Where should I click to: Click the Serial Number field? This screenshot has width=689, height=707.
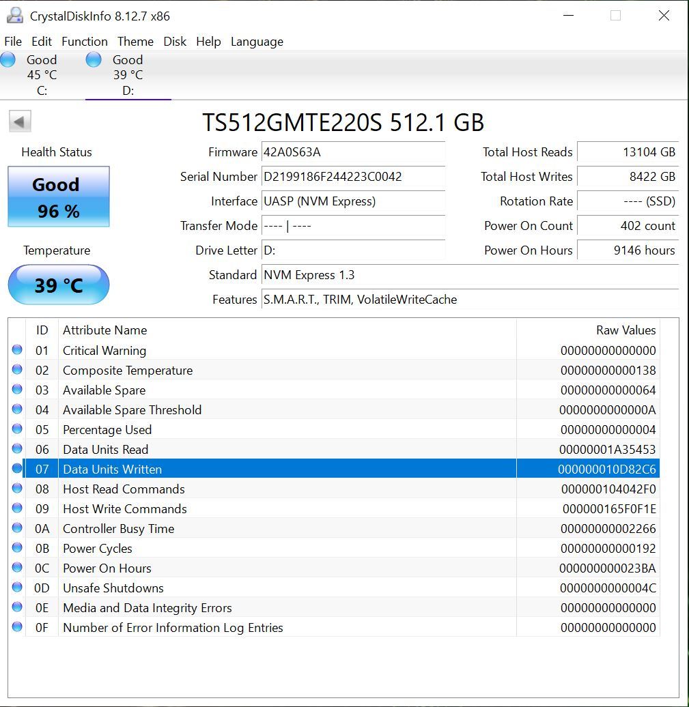point(353,176)
